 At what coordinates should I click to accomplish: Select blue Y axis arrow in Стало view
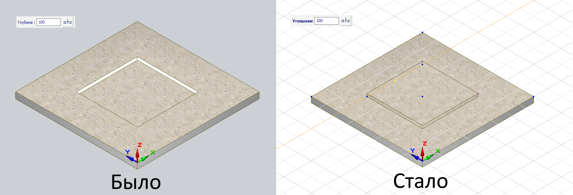416,156
